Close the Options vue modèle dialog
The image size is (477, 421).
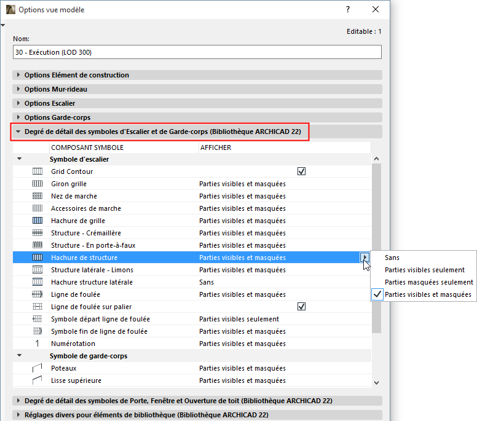[x=376, y=9]
